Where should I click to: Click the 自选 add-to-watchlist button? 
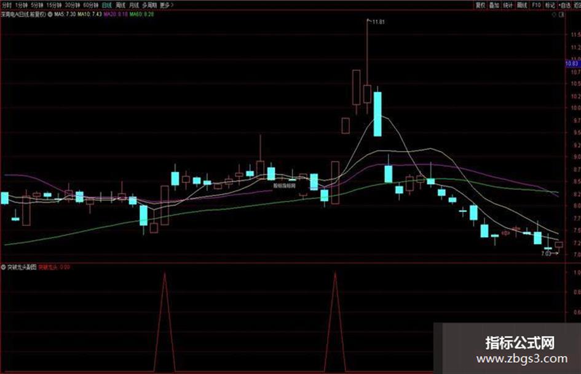pyautogui.click(x=564, y=5)
